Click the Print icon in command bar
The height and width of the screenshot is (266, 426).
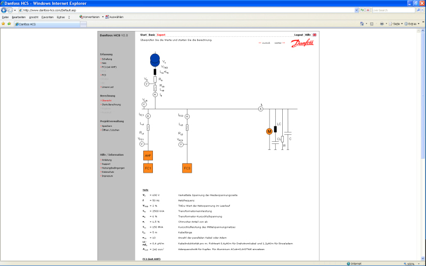(x=382, y=24)
